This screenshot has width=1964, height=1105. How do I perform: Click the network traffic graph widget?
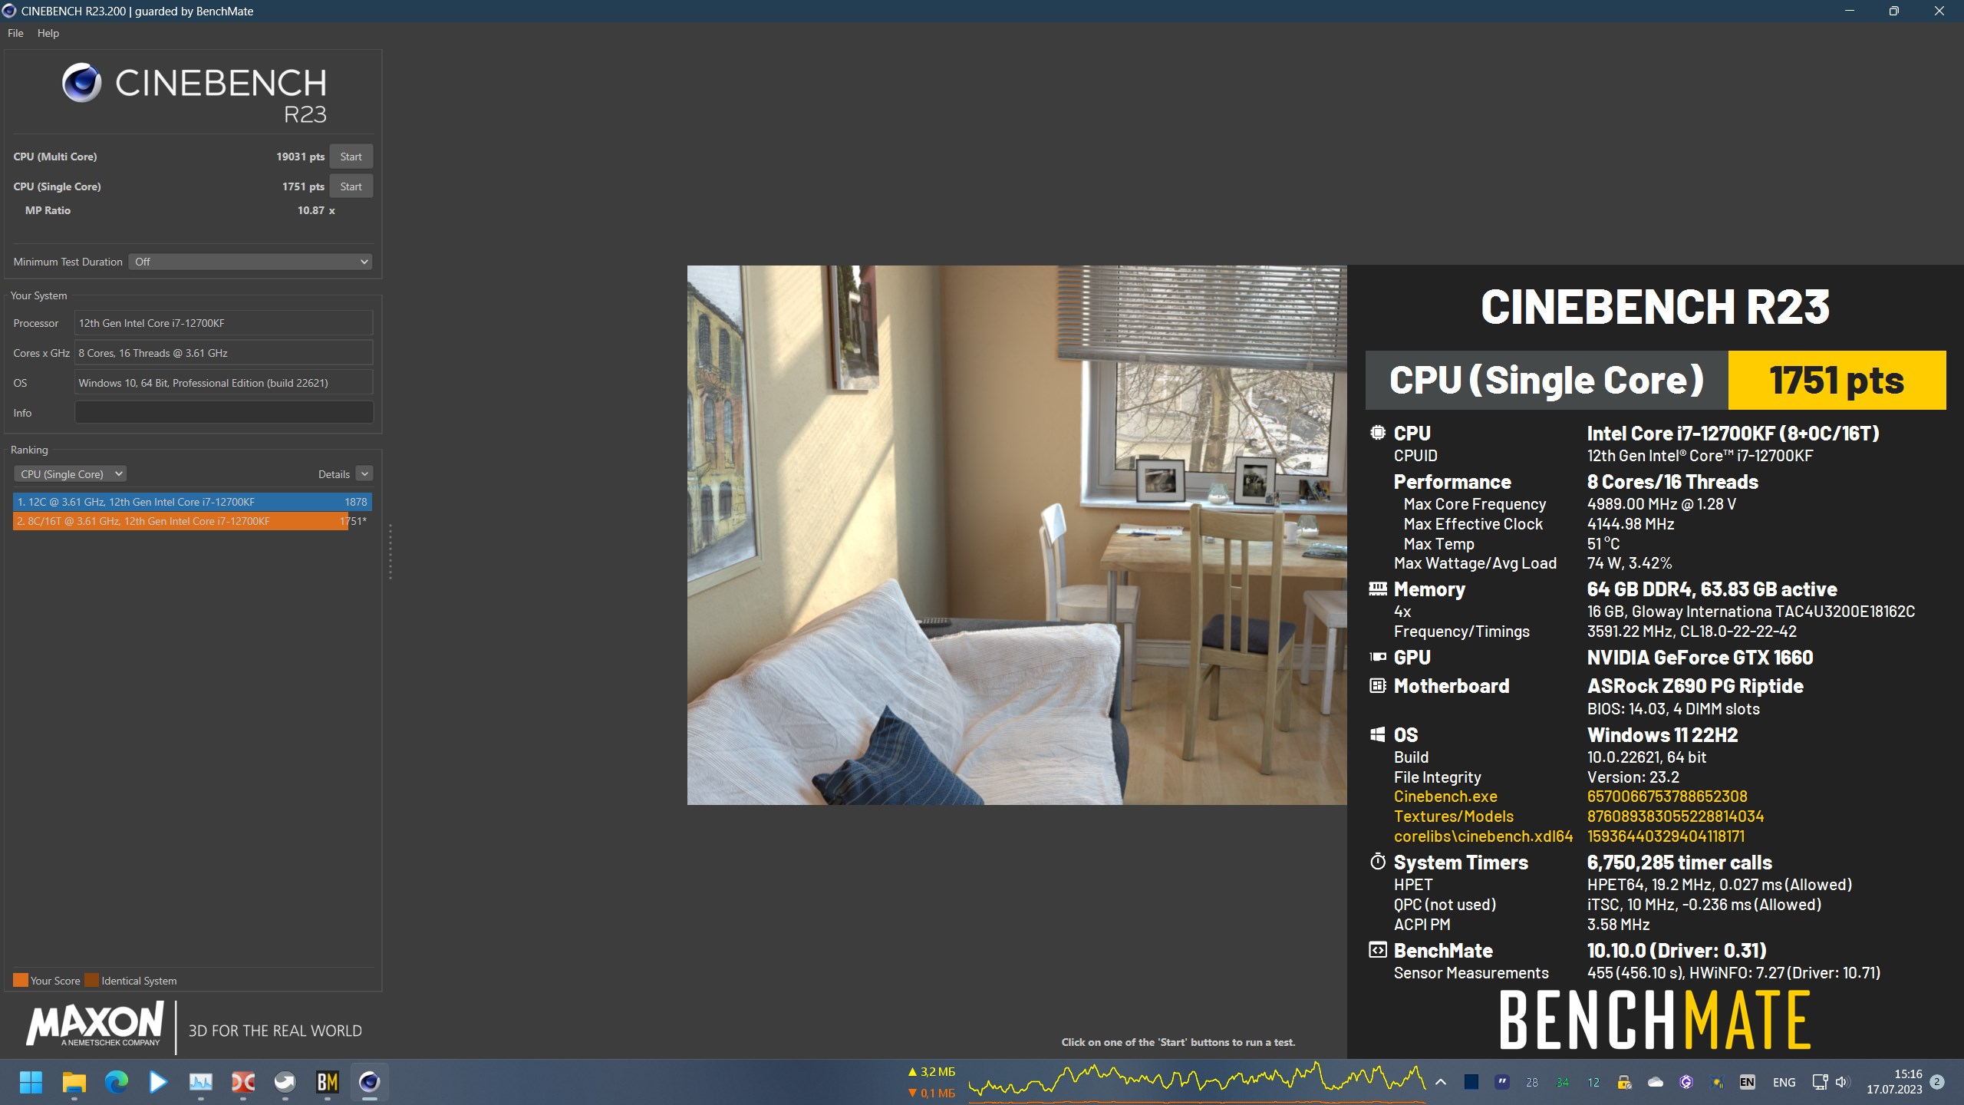tap(1197, 1081)
